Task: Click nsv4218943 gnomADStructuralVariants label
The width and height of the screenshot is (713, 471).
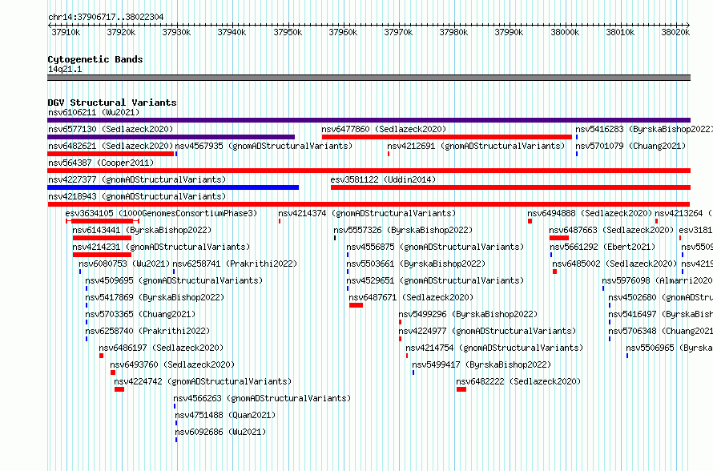Action: coord(137,196)
